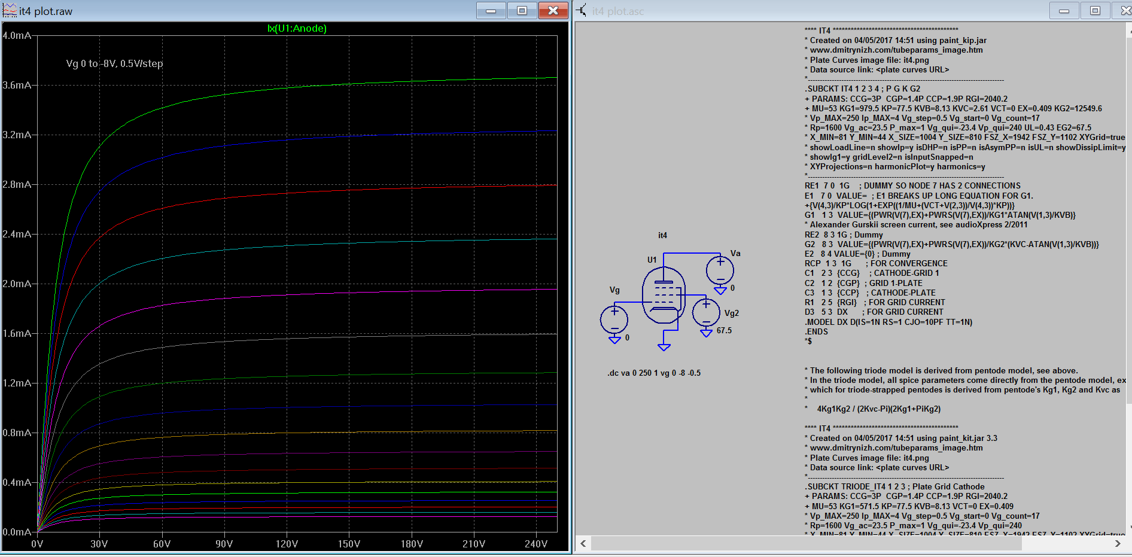Click the 'RCP 1 3 1G ; FOR CONVERGENCE' line
Image resolution: width=1132 pixels, height=557 pixels.
point(876,263)
